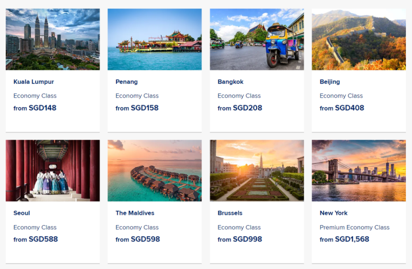Open the Kuala Lumpur destination title
Image resolution: width=412 pixels, height=269 pixels.
click(34, 82)
